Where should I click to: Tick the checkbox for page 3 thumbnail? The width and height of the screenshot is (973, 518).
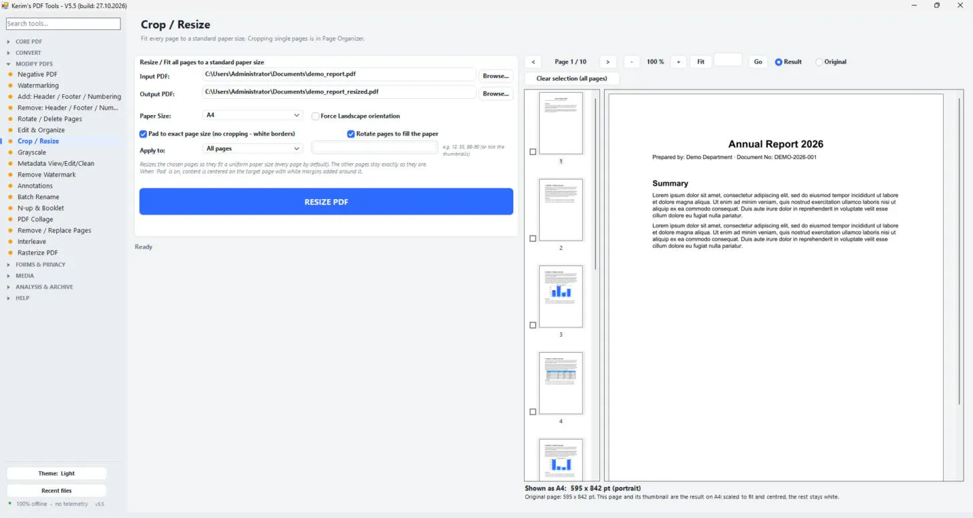(533, 326)
